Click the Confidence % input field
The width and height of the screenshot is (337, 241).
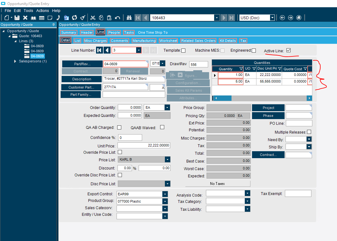[x=130, y=138]
